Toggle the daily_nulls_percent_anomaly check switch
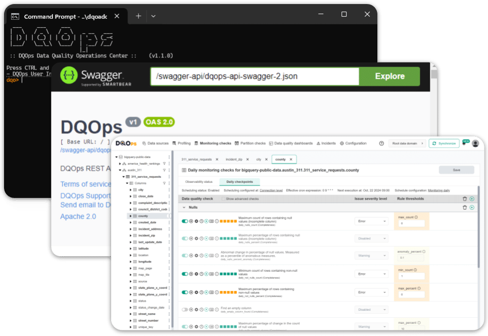 pos(185,256)
